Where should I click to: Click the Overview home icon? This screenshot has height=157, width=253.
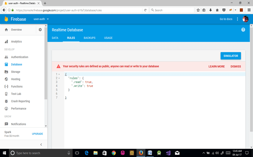click(6, 30)
